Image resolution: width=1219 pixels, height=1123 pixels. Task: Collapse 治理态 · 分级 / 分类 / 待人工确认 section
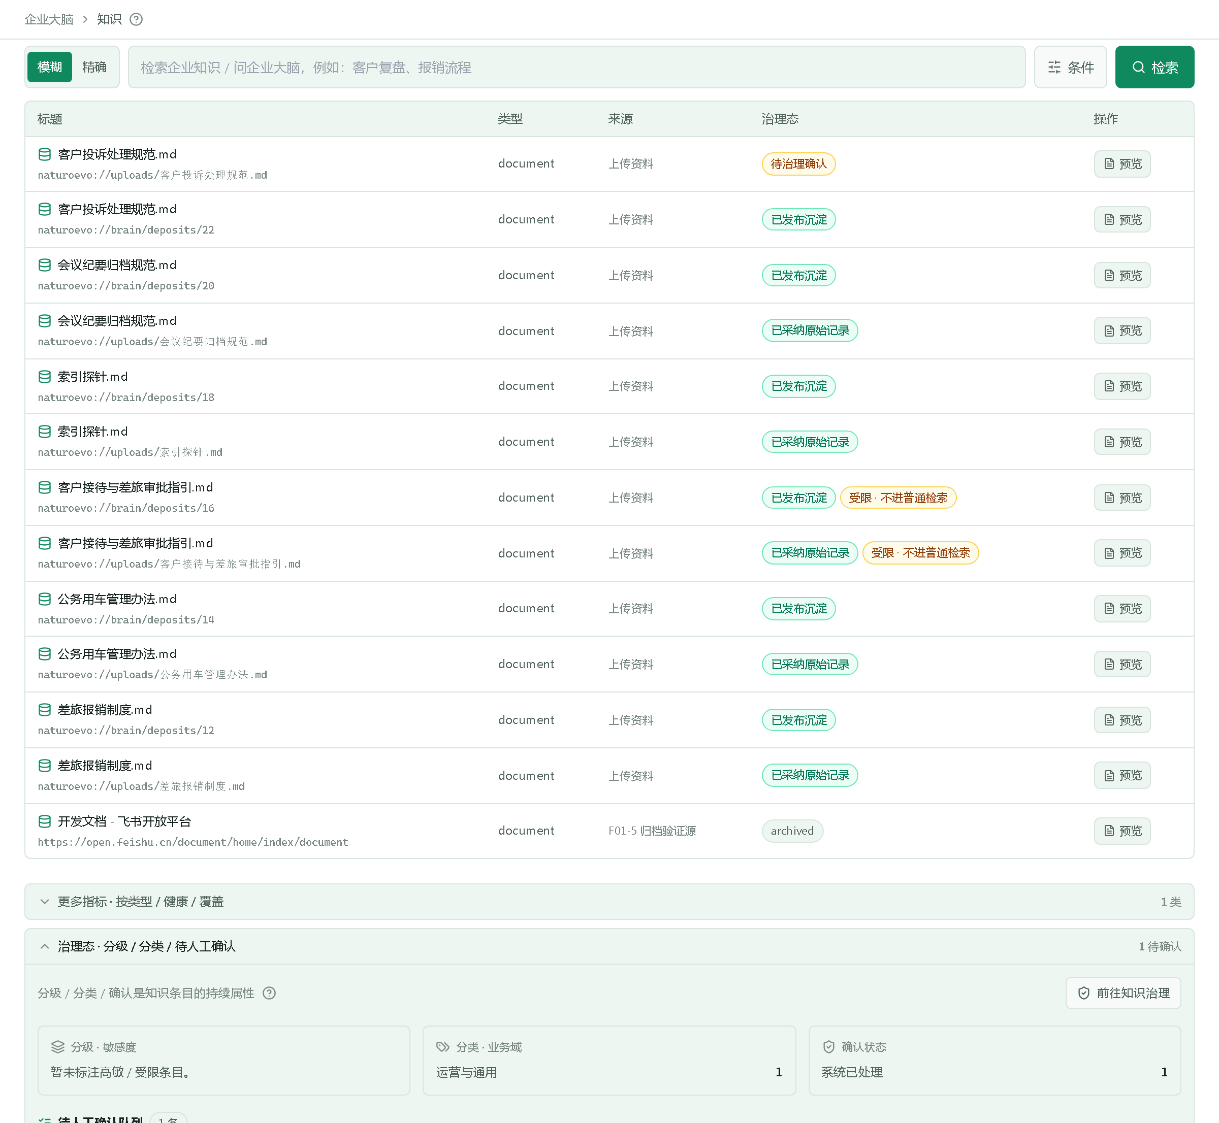point(609,946)
